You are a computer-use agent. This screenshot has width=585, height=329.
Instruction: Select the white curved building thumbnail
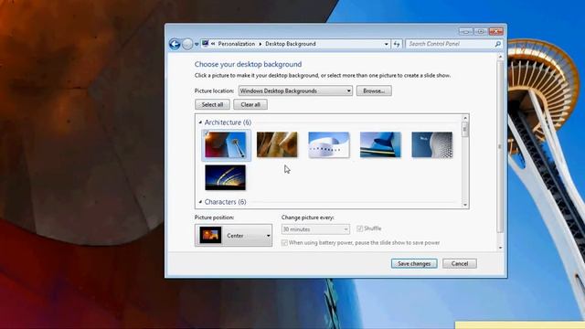[329, 144]
